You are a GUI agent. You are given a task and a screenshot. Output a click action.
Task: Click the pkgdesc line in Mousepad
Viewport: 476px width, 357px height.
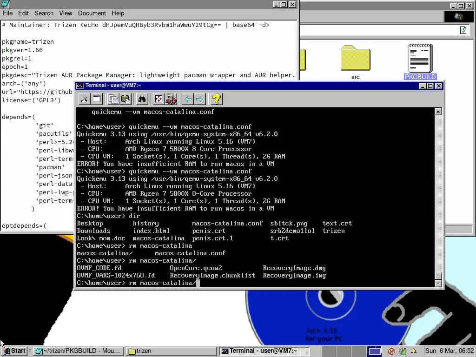pyautogui.click(x=148, y=75)
